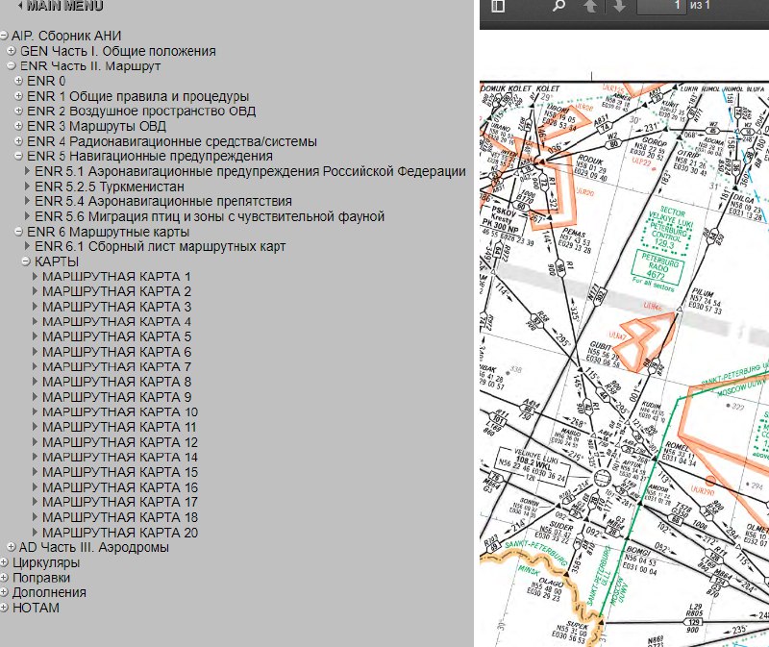Click the page number input field
The height and width of the screenshot is (647, 769).
664,6
